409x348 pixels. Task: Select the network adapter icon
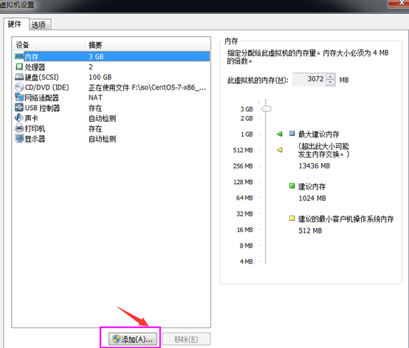pos(19,98)
